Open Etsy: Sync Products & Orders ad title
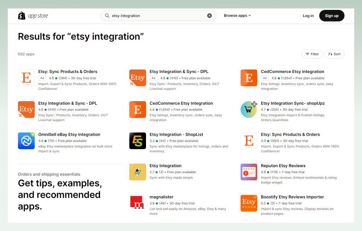 68,72
